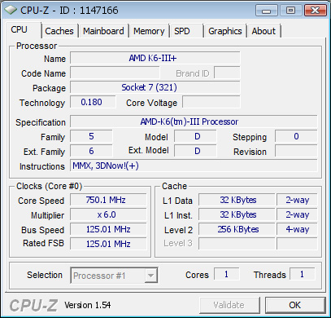Viewport: 331px width, 318px height.
Task: Click the Stepping value 0
Action: click(x=296, y=136)
